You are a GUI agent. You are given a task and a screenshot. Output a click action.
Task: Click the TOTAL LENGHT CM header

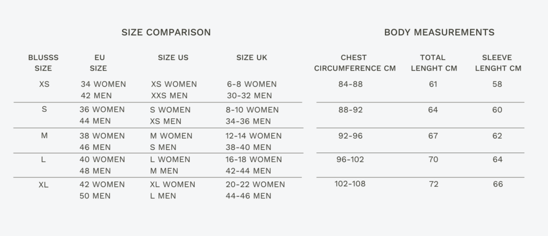432,63
